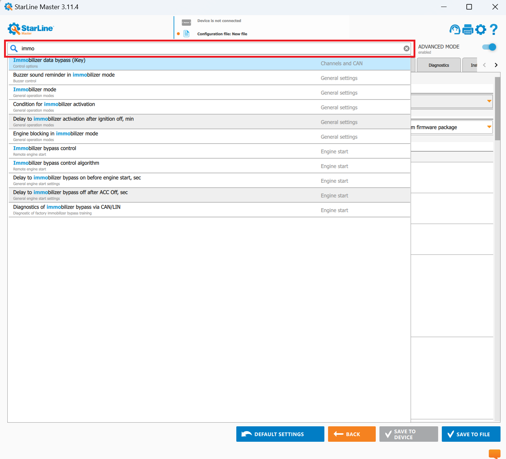Click the "Device is not connected" status text
This screenshot has width=506, height=459.
219,21
